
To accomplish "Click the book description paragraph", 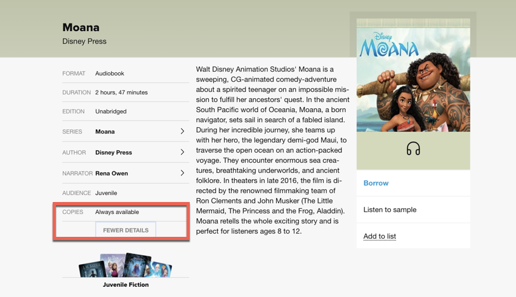I will pos(273,150).
